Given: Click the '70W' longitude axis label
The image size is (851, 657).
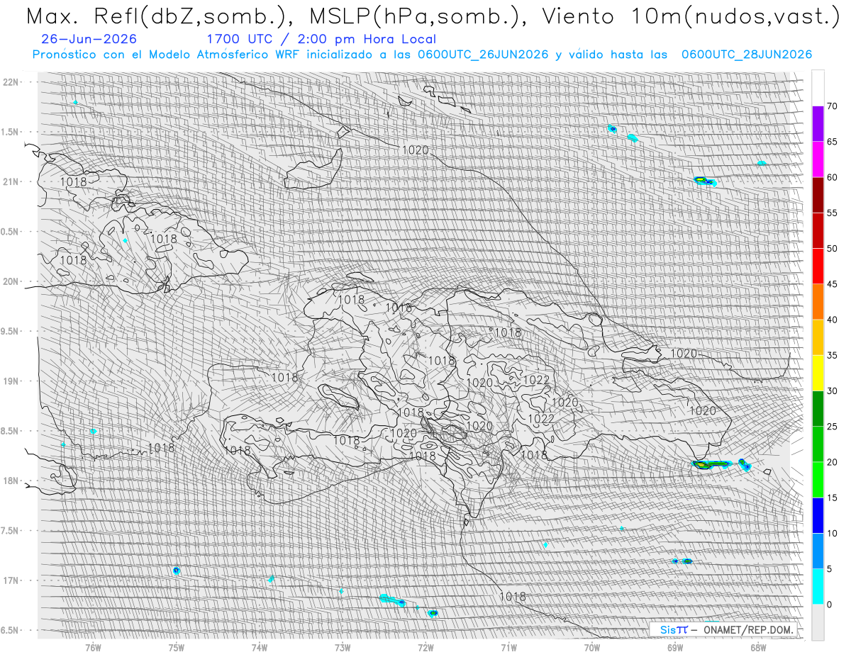Looking at the screenshot, I should 592,646.
